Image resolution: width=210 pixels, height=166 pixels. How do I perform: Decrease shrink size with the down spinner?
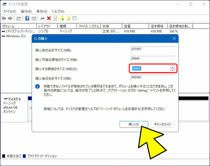pyautogui.click(x=172, y=70)
